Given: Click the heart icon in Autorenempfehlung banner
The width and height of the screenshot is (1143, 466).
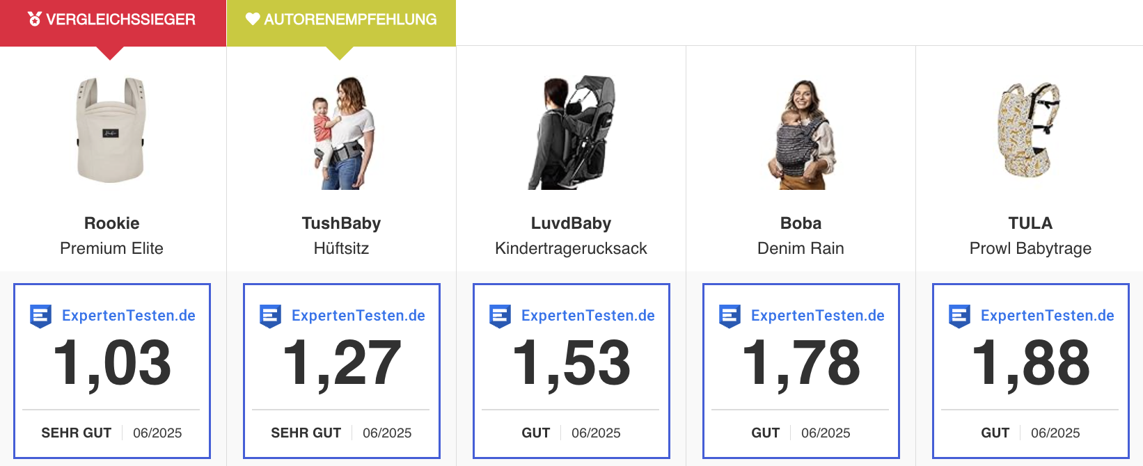Looking at the screenshot, I should [253, 19].
